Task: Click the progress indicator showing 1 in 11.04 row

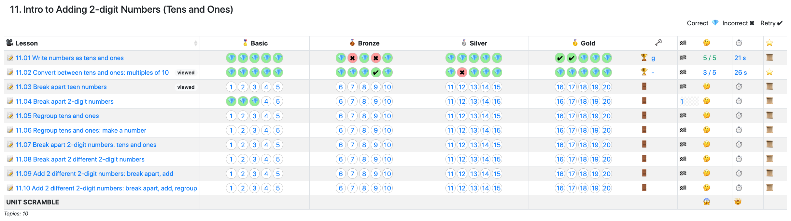Action: pos(682,101)
